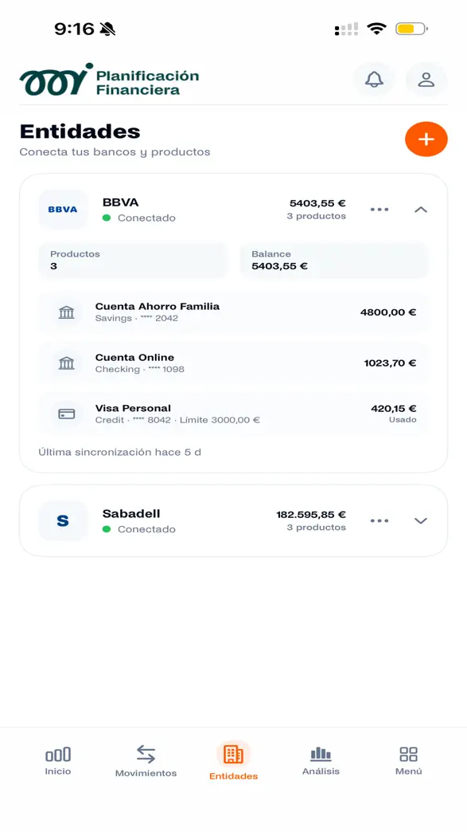Open Sabadell three-dots options menu
Viewport: 467px width, 832px height.
(379, 521)
